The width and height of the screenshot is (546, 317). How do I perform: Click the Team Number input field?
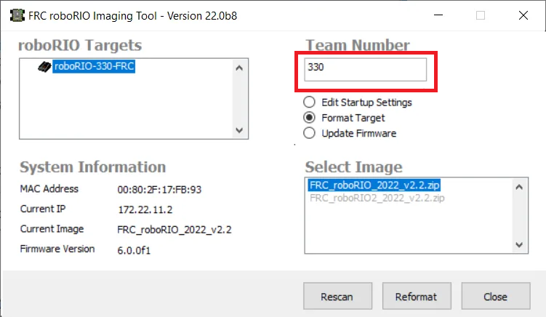(365, 70)
